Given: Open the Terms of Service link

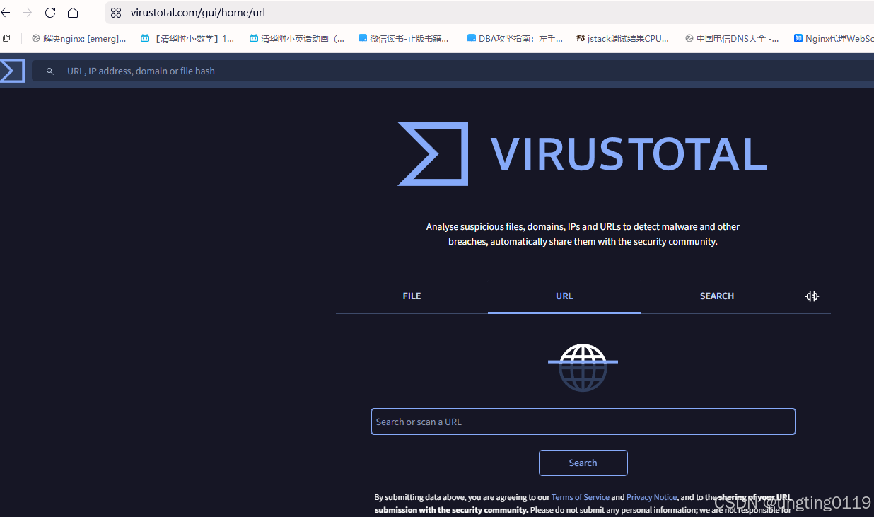Looking at the screenshot, I should [x=581, y=497].
